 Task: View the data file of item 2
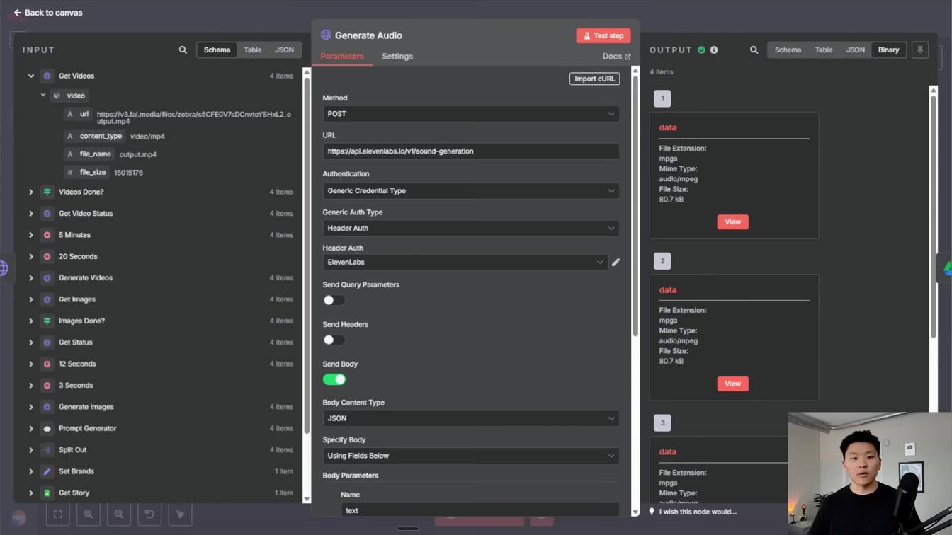732,384
